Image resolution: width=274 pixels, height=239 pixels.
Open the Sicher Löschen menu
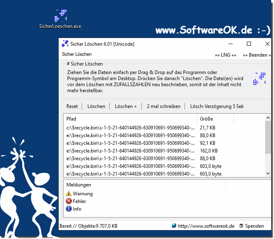tap(77, 54)
